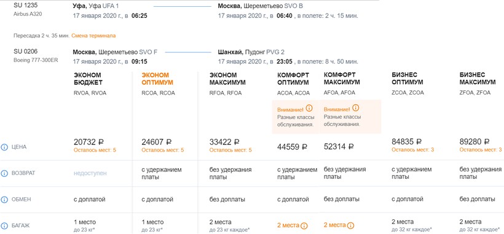Open Внимание info icon under Комфорт Оптимум
Screen dimensions: 504x234
pyautogui.click(x=309, y=107)
